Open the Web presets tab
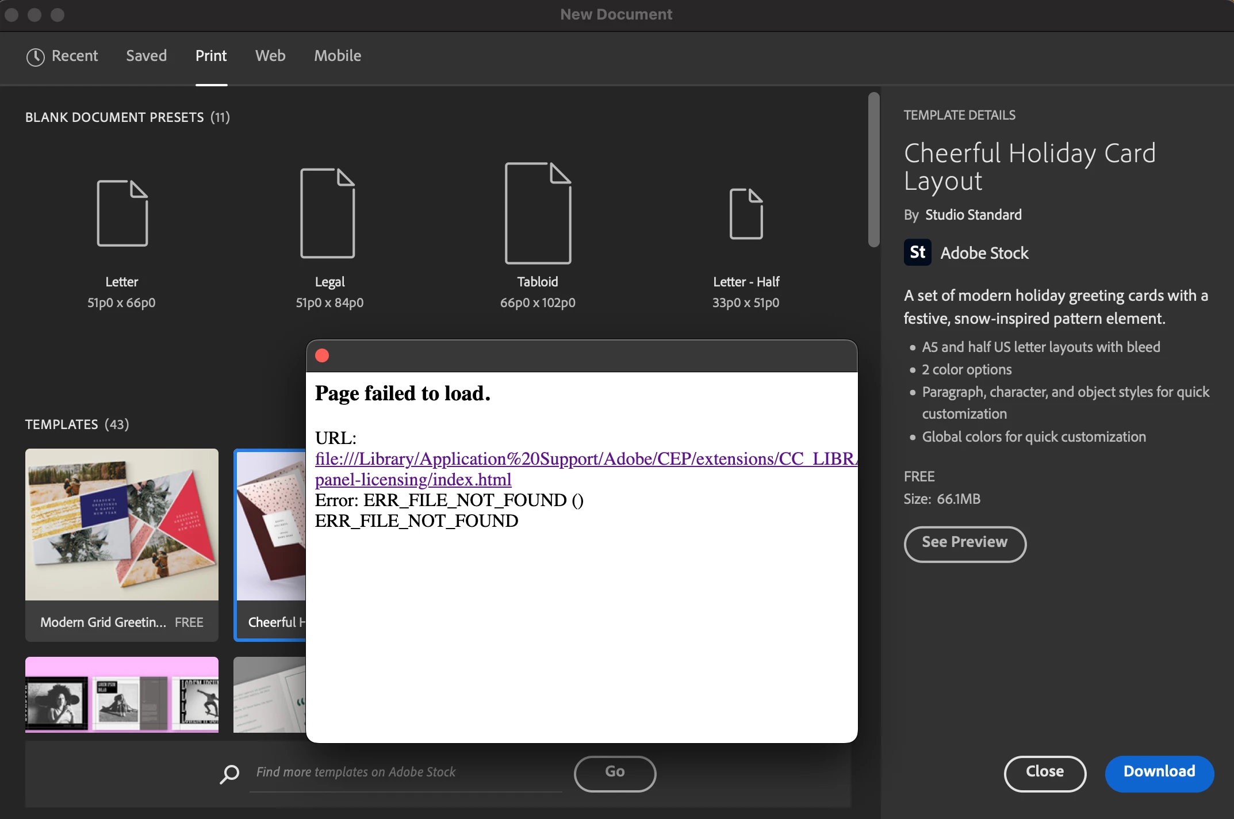 tap(270, 56)
